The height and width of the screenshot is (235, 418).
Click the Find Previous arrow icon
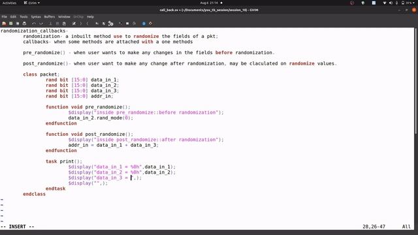(x=88, y=23)
